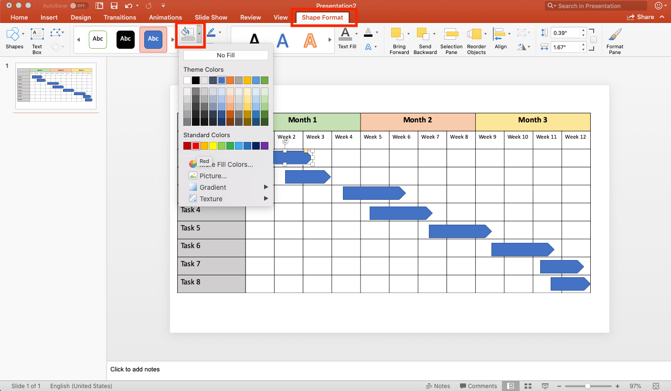Switch to Slide Sorter view in status bar

pyautogui.click(x=528, y=386)
